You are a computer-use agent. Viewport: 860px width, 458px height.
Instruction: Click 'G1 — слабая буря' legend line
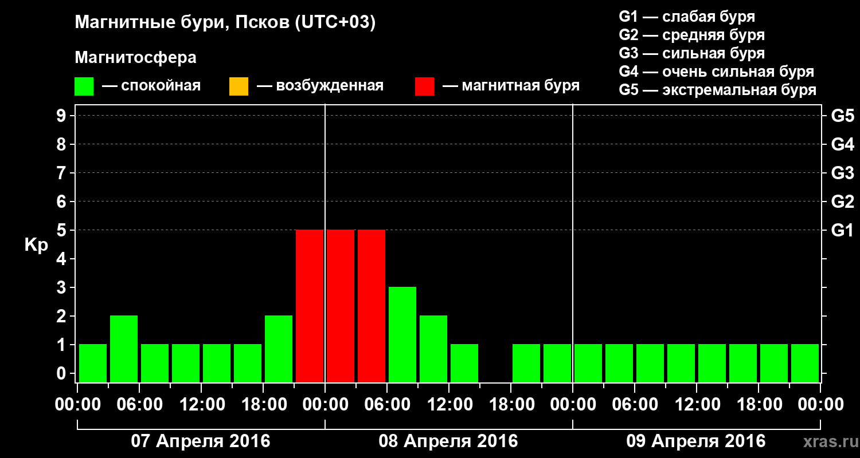[687, 17]
